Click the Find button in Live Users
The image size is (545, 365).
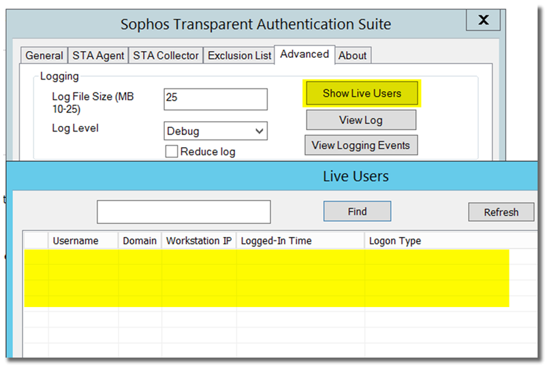tap(357, 211)
